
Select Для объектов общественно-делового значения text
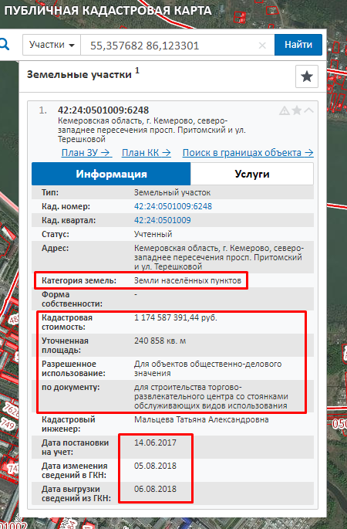coord(208,368)
